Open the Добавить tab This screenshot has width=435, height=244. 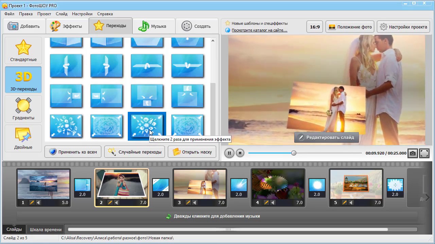[24, 26]
